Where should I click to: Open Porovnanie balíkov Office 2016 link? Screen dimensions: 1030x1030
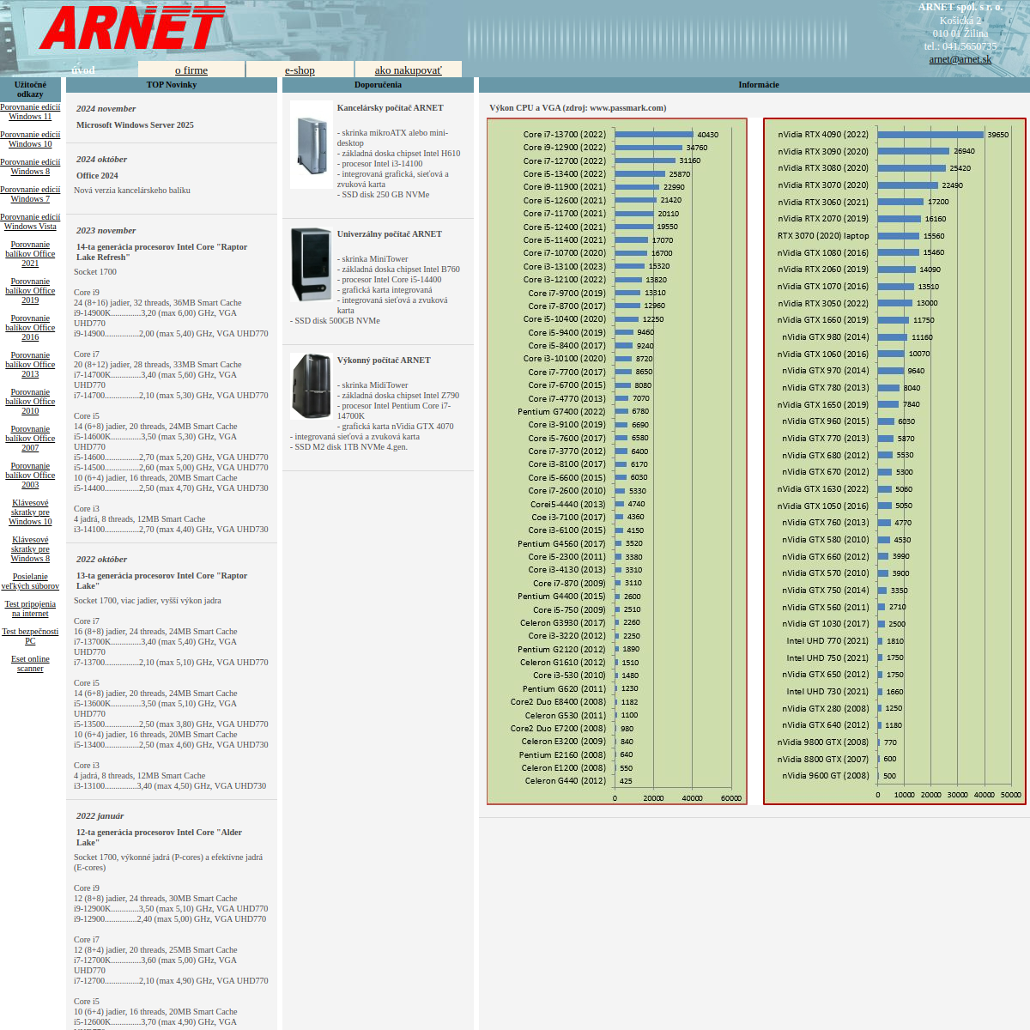30,328
